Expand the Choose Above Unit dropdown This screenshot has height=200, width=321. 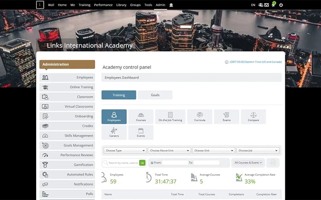169,151
